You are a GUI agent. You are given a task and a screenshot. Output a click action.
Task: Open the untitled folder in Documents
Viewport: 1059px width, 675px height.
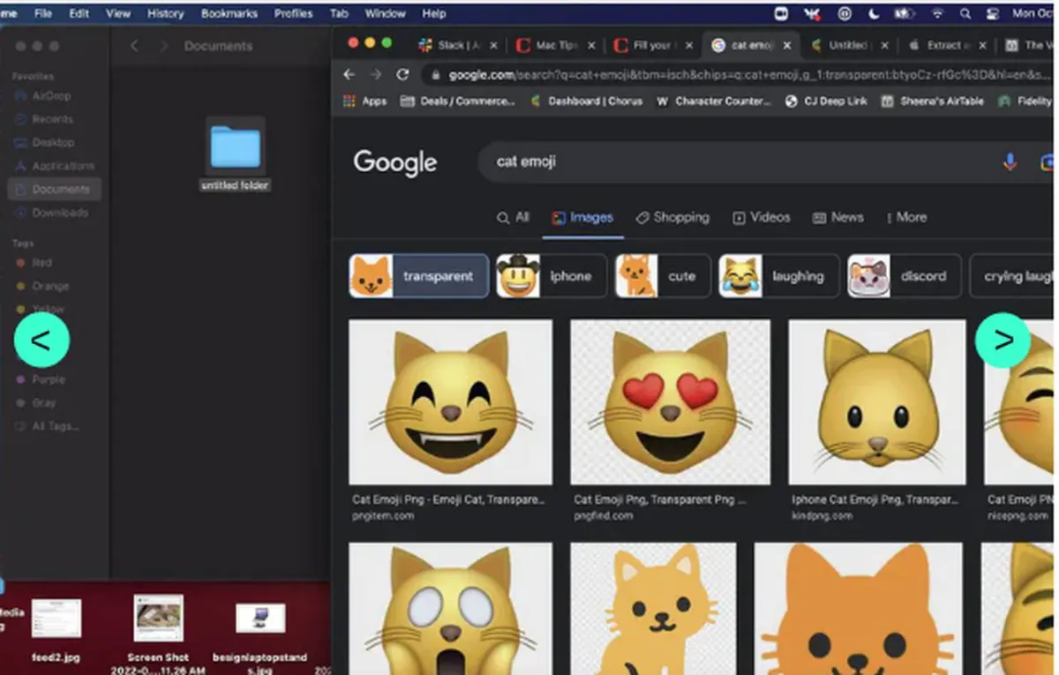tap(235, 148)
